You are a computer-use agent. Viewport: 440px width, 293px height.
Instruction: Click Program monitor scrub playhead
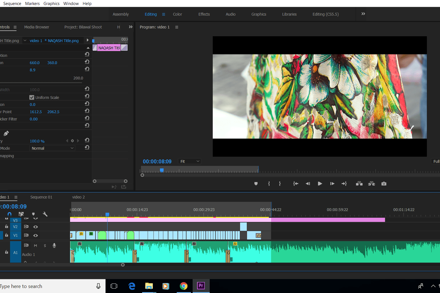click(162, 170)
